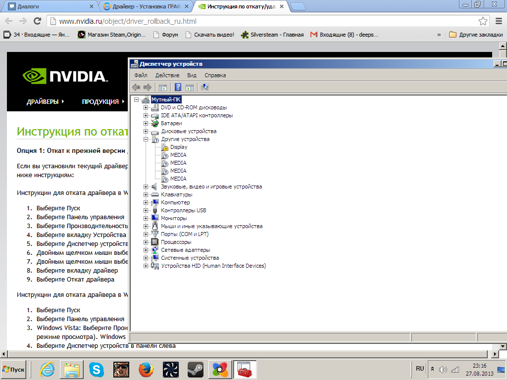This screenshot has width=507, height=380.
Task: Open the ДРАЙВЕРЫ navigation menu
Action: [45, 101]
